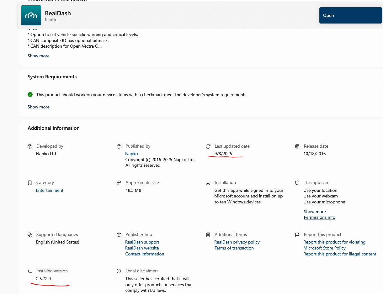Click the Report this product flag icon
Screen dimensions: 383x294
click(297, 235)
